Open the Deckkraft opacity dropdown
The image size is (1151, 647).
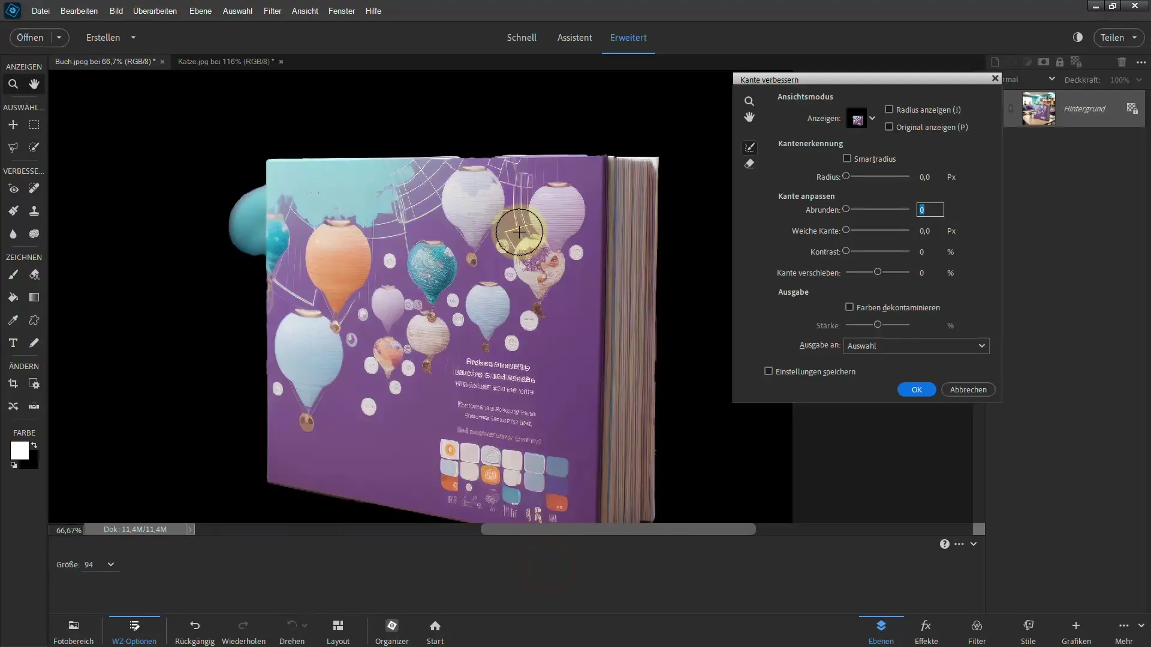[x=1139, y=80]
